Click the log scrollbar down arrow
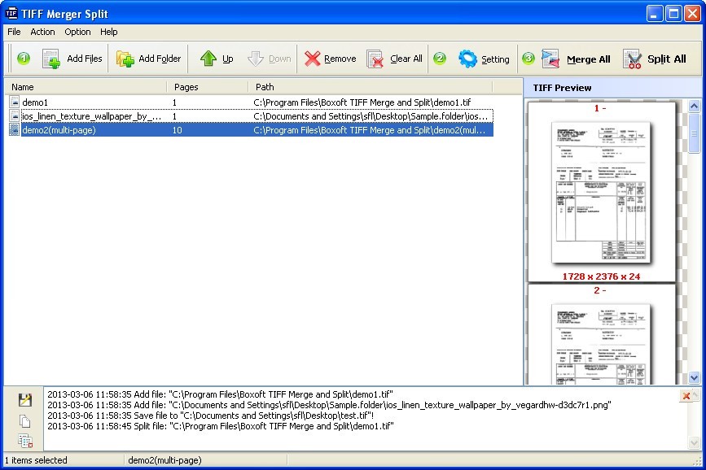This screenshot has width=706, height=470. tap(695, 443)
